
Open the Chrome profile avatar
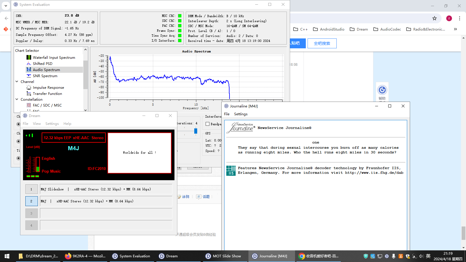449,18
